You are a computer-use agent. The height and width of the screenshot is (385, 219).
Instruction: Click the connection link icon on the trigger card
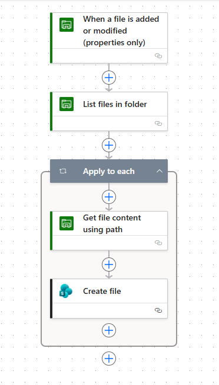pyautogui.click(x=158, y=56)
